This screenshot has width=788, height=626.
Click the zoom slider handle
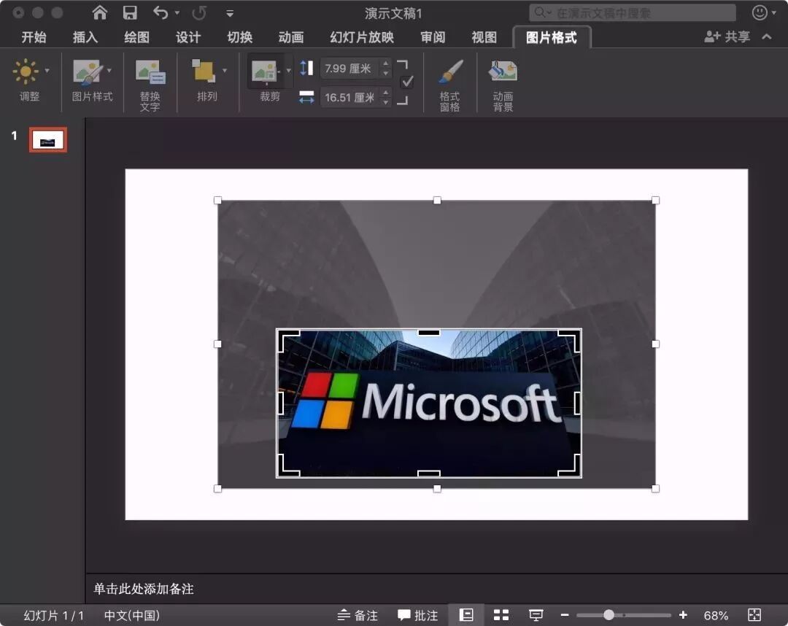pyautogui.click(x=609, y=615)
